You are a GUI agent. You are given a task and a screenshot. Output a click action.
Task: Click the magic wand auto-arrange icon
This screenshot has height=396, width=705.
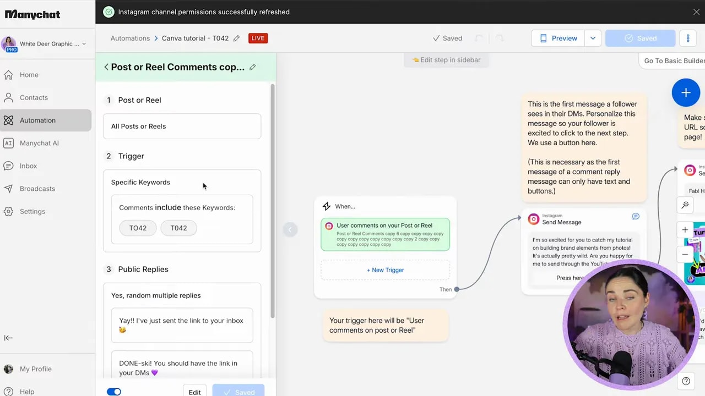pos(685,205)
